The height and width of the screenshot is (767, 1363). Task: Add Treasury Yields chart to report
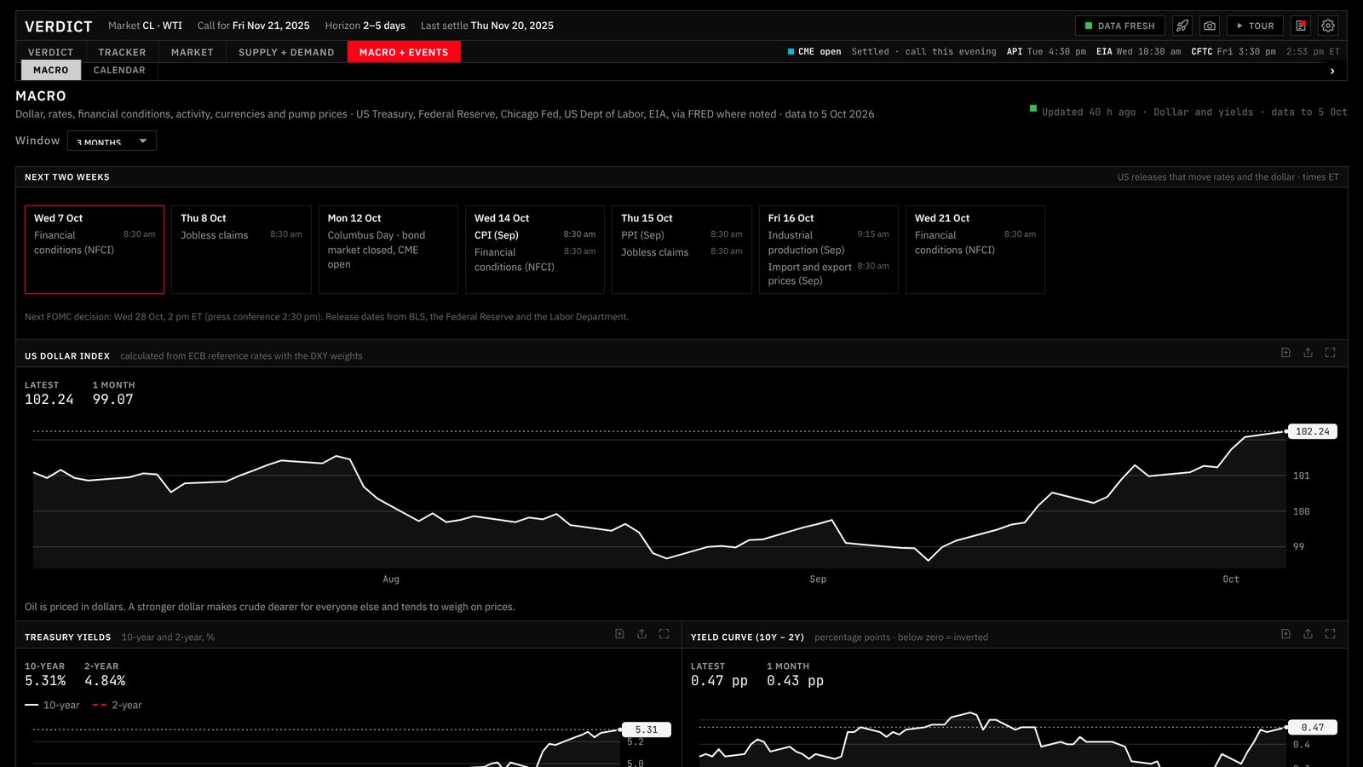(620, 634)
